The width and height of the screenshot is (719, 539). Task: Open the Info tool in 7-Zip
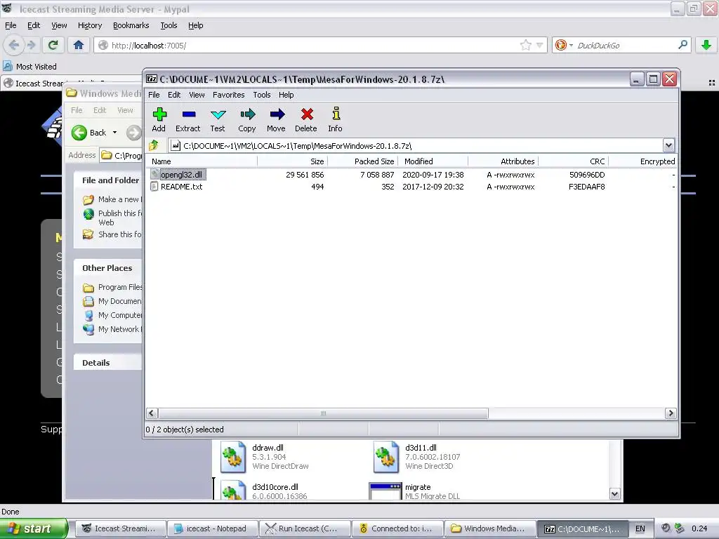click(x=335, y=120)
